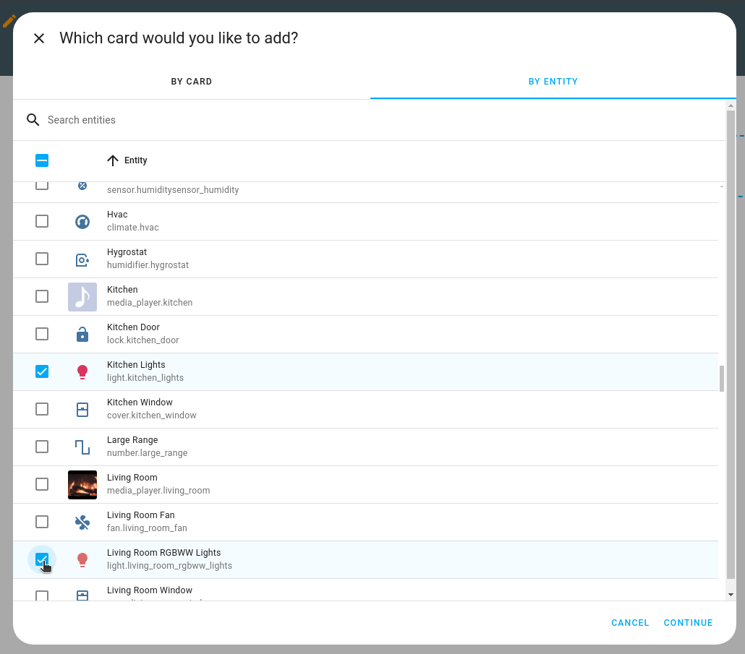This screenshot has height=654, width=745.
Task: Toggle the select-all entities checkbox
Action: 41,160
